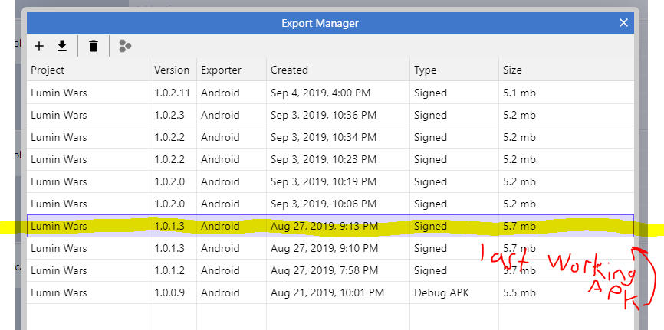Close the Export Manager dialog
This screenshot has height=330, width=664.
(623, 23)
